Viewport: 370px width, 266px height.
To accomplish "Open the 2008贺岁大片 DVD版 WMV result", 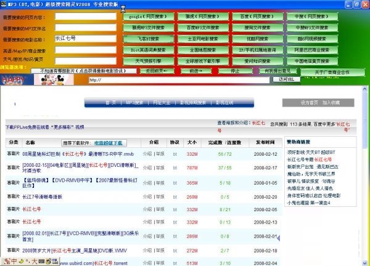I will click(x=75, y=251).
